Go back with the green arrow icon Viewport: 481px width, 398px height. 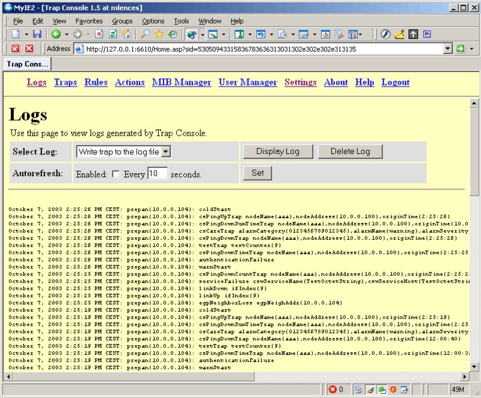tap(56, 34)
